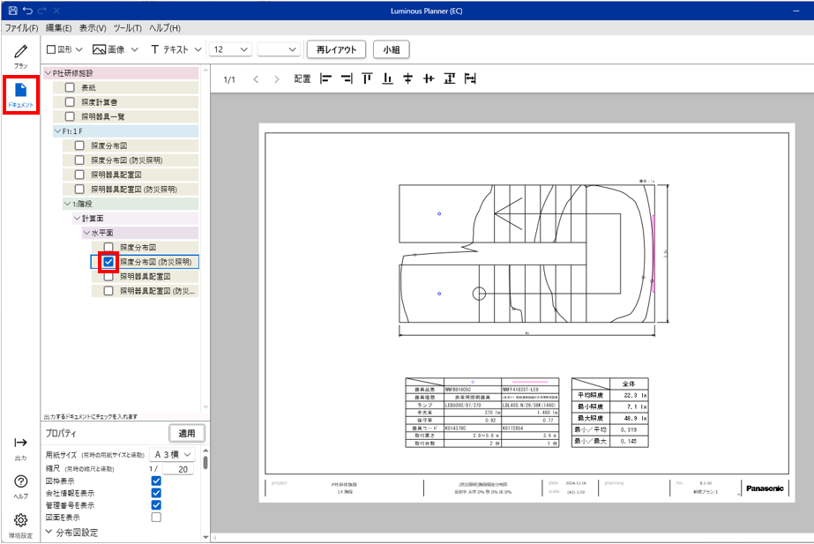Open the ファイル(F) menu

20,29
